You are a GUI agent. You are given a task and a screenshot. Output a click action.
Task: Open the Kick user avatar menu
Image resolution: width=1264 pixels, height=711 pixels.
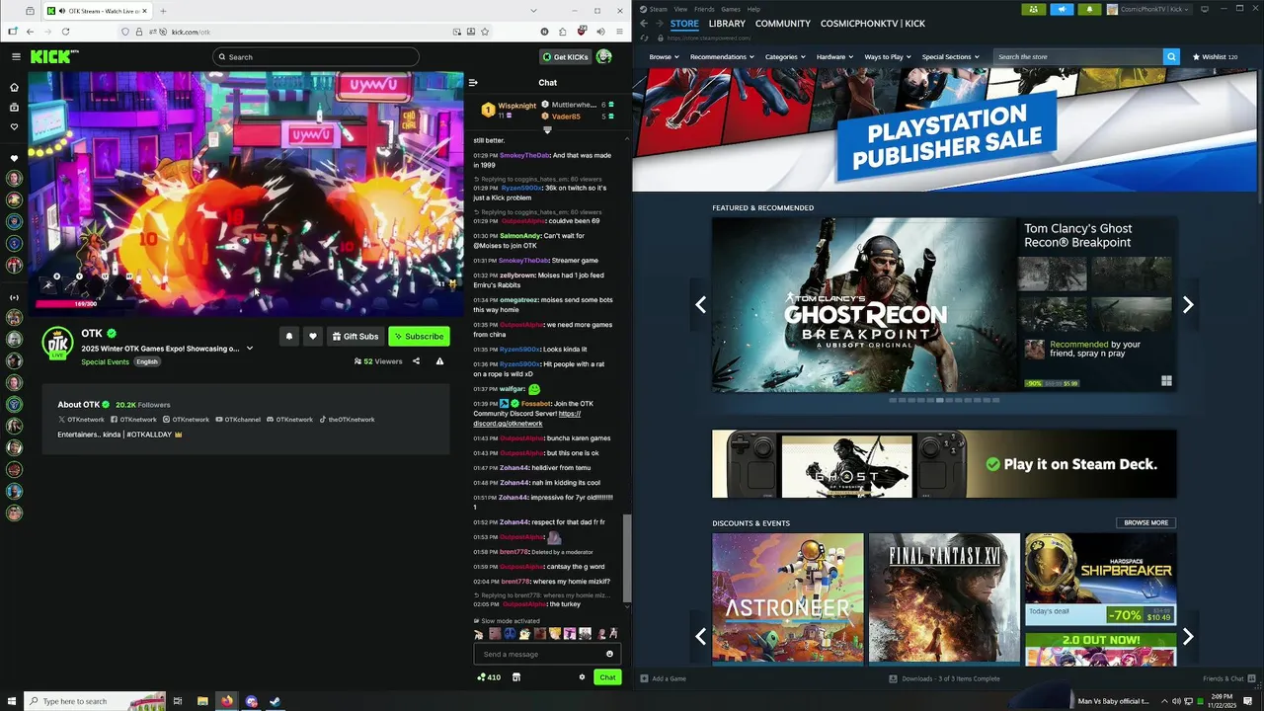604,56
